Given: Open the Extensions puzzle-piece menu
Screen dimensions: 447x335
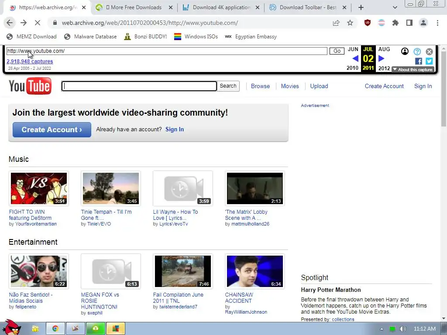Looking at the screenshot, I should (x=395, y=23).
